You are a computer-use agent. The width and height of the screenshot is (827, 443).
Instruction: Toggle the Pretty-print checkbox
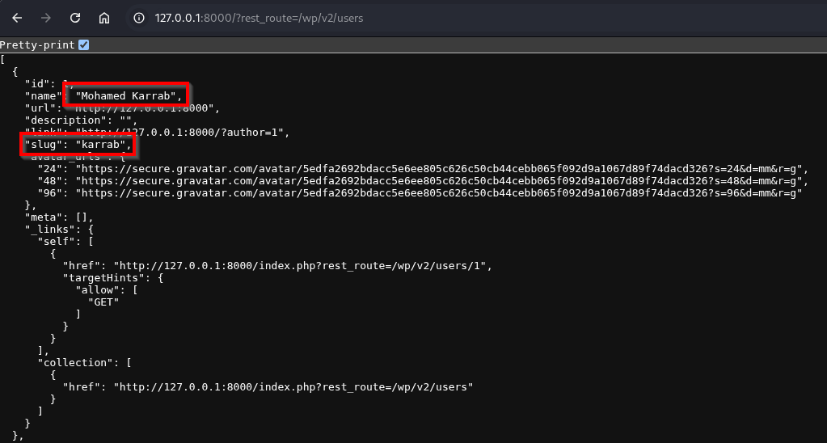84,45
